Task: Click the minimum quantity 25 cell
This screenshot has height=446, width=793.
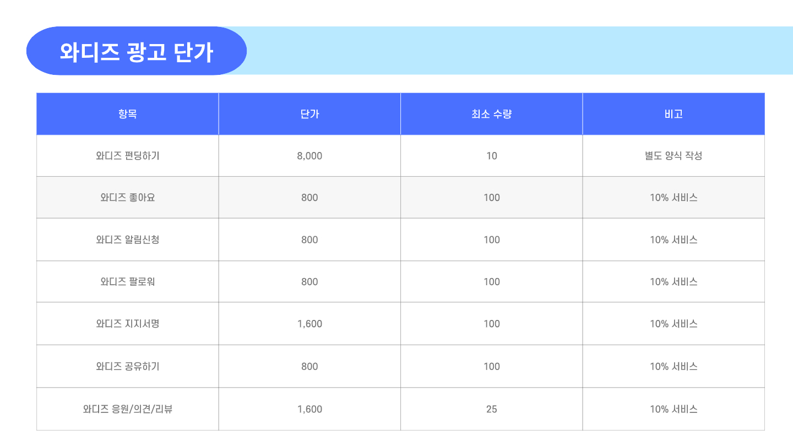Action: [491, 409]
